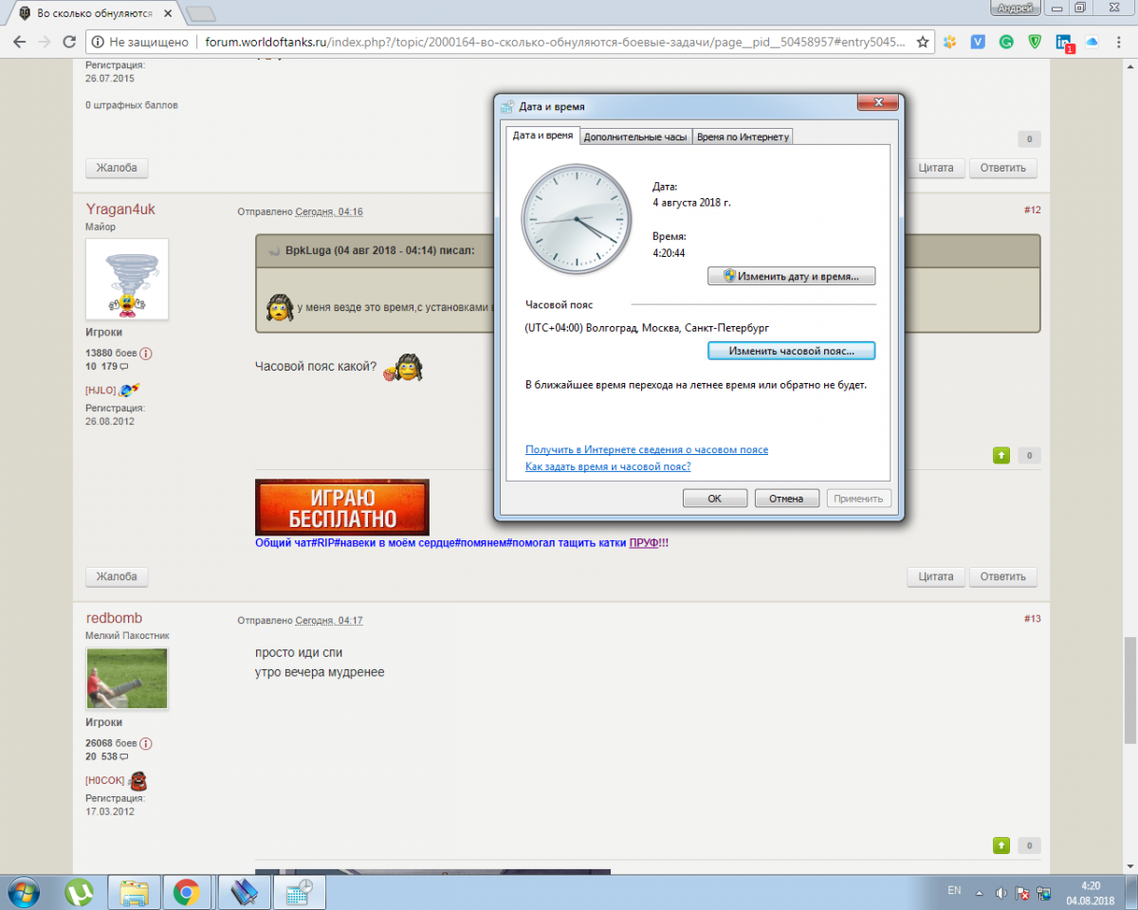
Task: Open the LinkedIn extension with red badge
Action: click(1064, 43)
